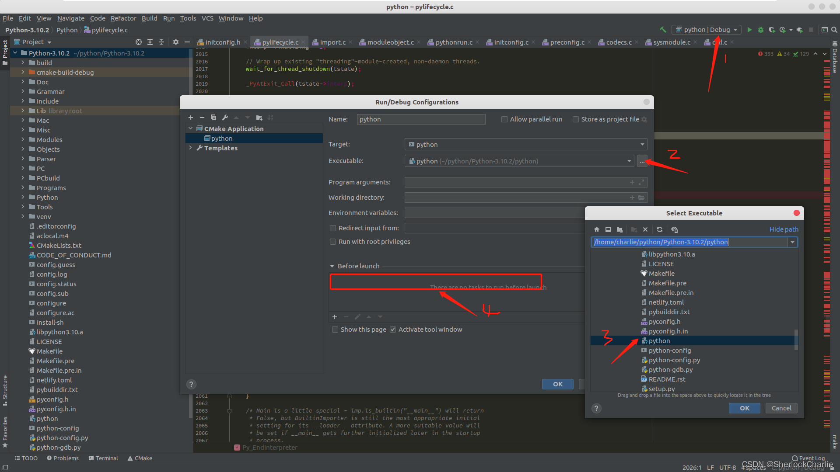Enable the Run with root privileges checkbox
The width and height of the screenshot is (840, 472).
pyautogui.click(x=333, y=242)
